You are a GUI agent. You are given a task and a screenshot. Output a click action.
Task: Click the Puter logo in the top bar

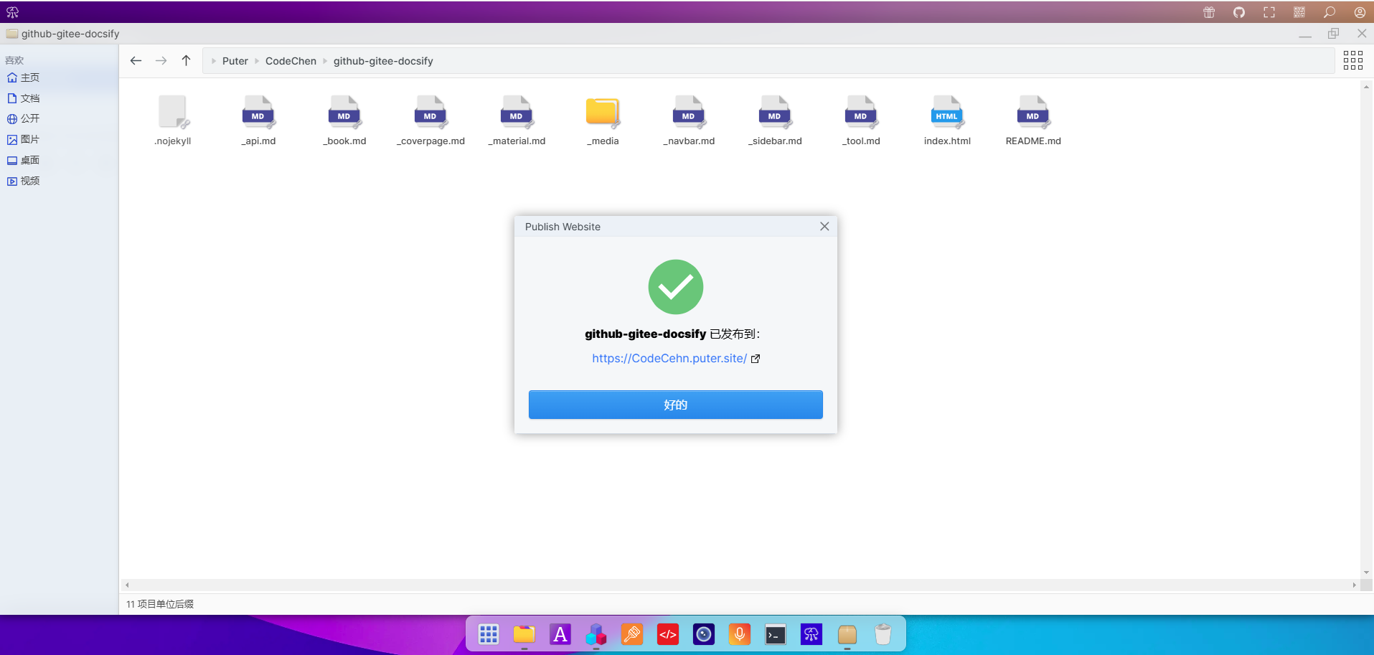[12, 12]
